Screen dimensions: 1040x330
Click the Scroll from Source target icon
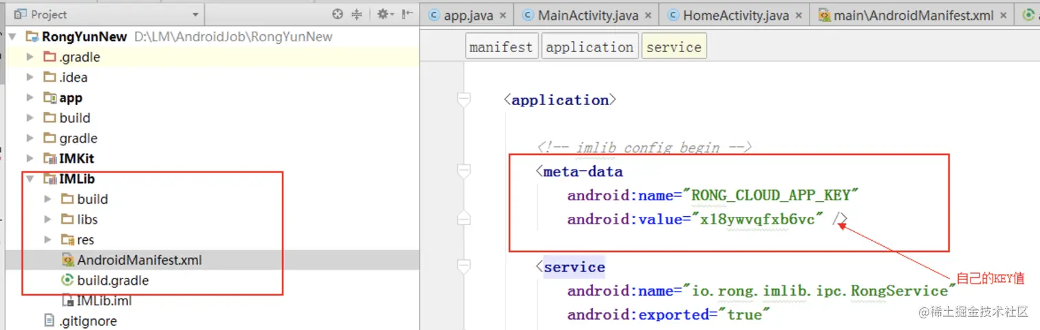tap(337, 14)
